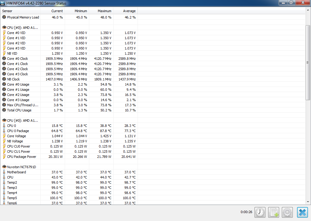Click the 1437.9 MHz average value
This screenshot has height=221, width=311.
[x=127, y=79]
